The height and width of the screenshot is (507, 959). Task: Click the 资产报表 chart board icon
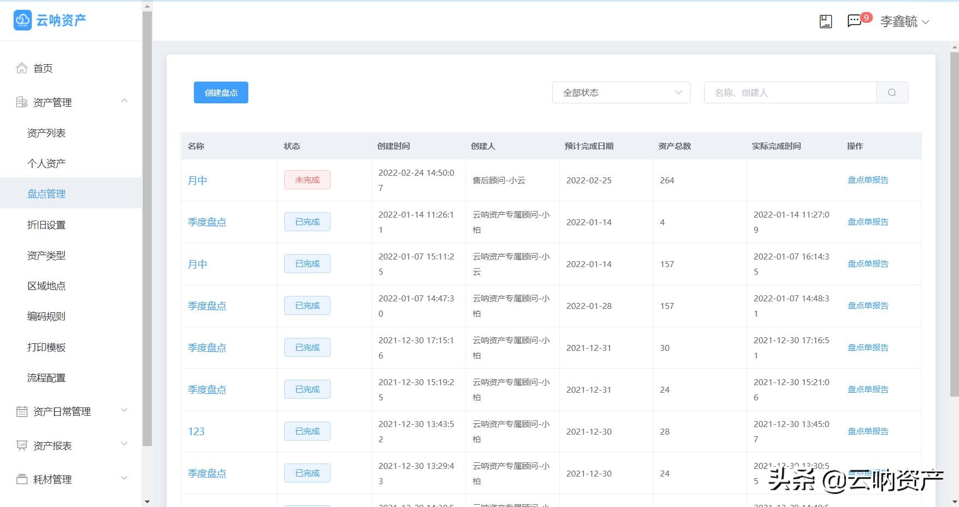(22, 446)
